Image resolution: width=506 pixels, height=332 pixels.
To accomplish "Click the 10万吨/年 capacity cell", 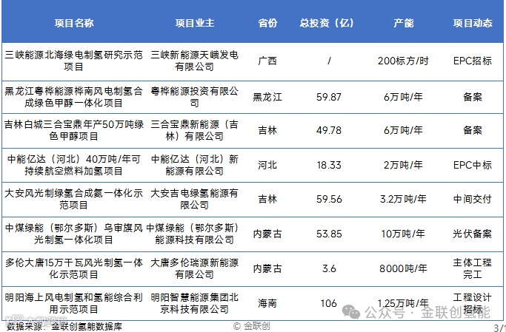I will 403,234.
